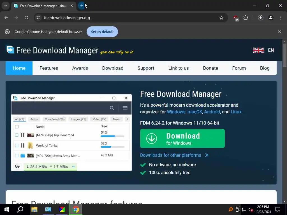287x215 pixels.
Task: Click Download for Windows green button
Action: [x=182, y=138]
